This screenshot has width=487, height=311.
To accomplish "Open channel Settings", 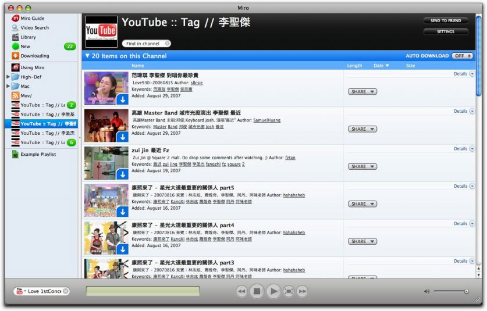I will pyautogui.click(x=446, y=31).
